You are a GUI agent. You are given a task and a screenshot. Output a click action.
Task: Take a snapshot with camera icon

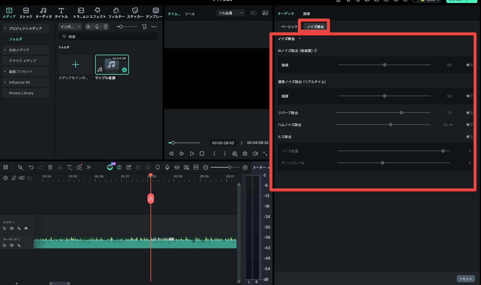245,154
